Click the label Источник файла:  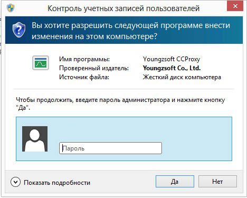coord(84,77)
